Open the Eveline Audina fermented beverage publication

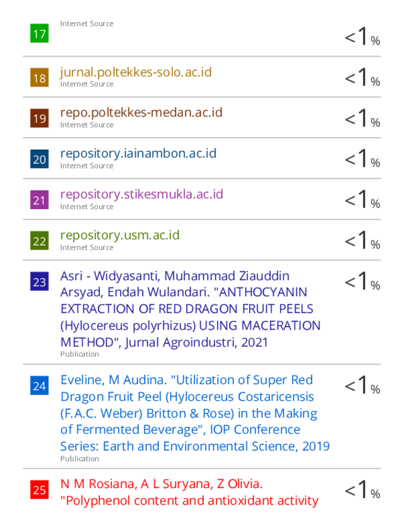click(x=195, y=413)
